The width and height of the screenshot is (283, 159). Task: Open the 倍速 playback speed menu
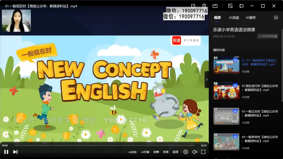pyautogui.click(x=166, y=152)
